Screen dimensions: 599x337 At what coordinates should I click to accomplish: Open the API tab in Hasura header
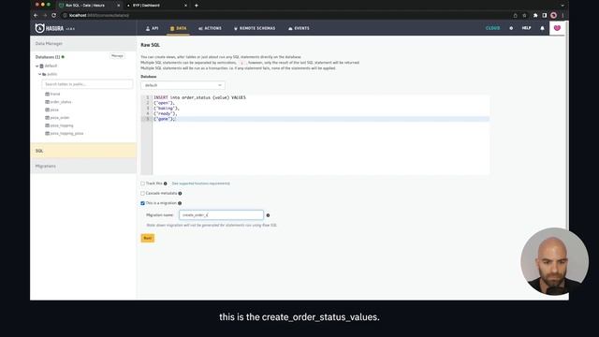click(x=152, y=28)
